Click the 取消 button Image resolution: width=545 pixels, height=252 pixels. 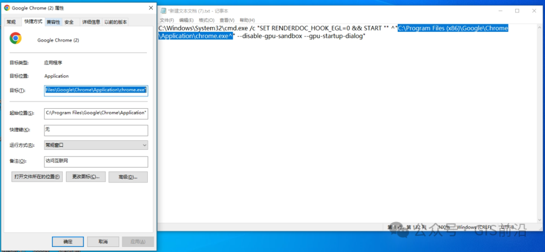[103, 241]
